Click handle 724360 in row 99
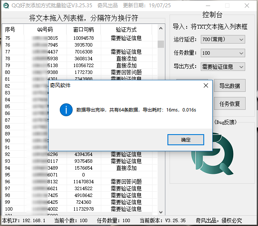The width and height of the screenshot is (258, 226). coord(84,202)
